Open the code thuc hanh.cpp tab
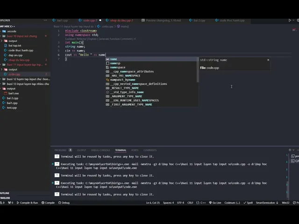 click(230, 21)
